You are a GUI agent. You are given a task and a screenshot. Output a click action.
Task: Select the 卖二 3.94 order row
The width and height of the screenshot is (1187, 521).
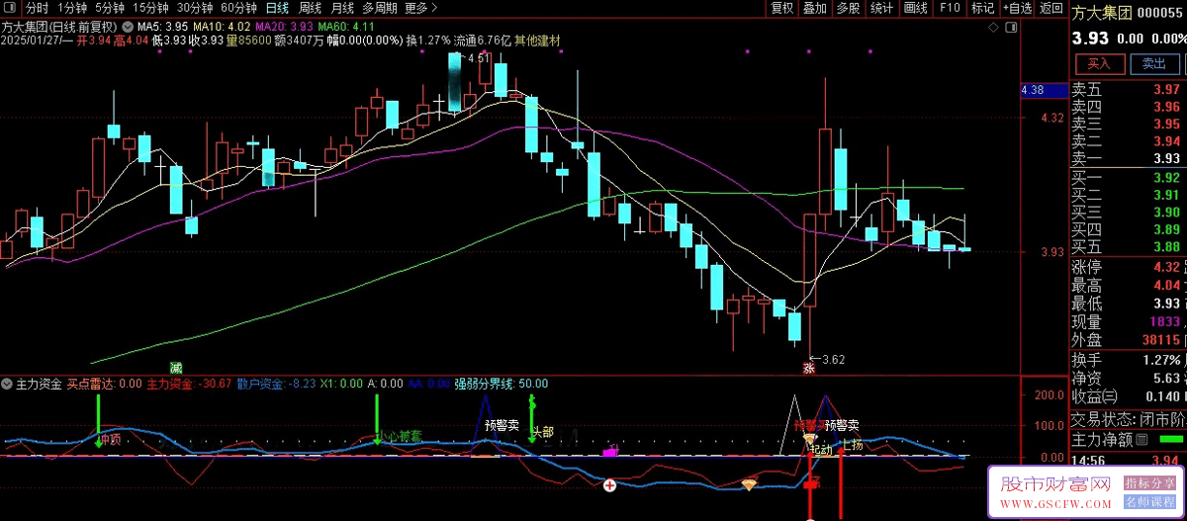click(1128, 140)
